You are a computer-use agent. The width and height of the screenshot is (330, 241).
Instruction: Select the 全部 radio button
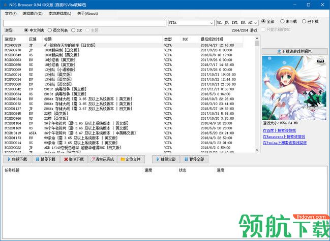(x=268, y=21)
